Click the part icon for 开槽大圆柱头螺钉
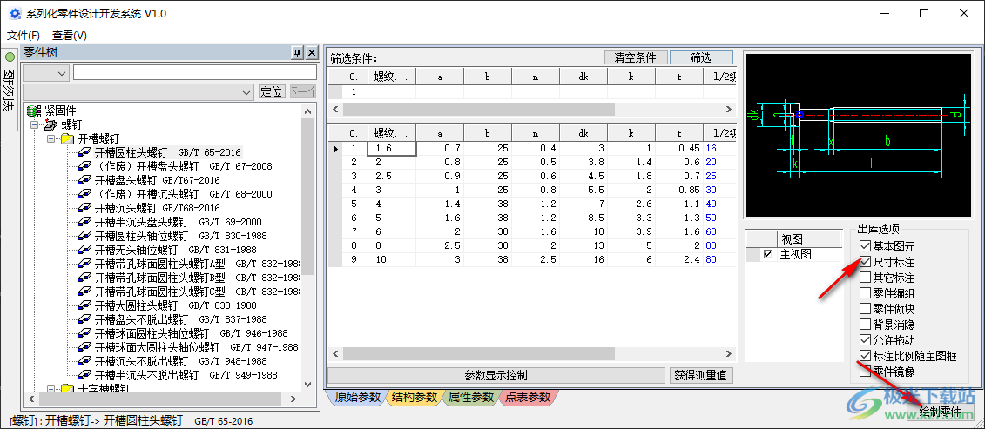The width and height of the screenshot is (985, 429). click(x=84, y=306)
